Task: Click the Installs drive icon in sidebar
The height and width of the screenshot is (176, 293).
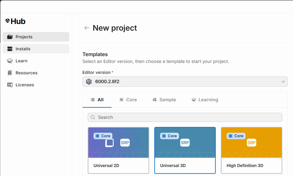Action: point(10,49)
